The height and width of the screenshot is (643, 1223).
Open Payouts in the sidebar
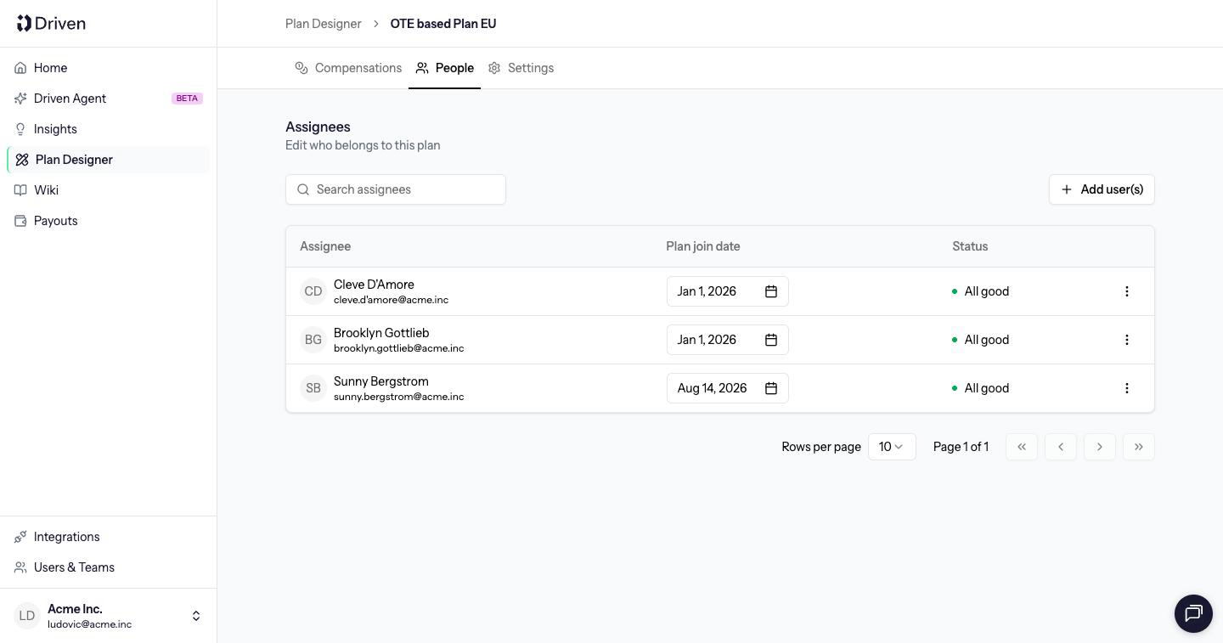[109, 221]
